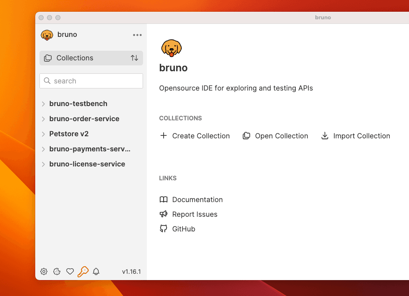The image size is (409, 296).
Task: Open notifications with the bell icon
Action: coord(96,272)
